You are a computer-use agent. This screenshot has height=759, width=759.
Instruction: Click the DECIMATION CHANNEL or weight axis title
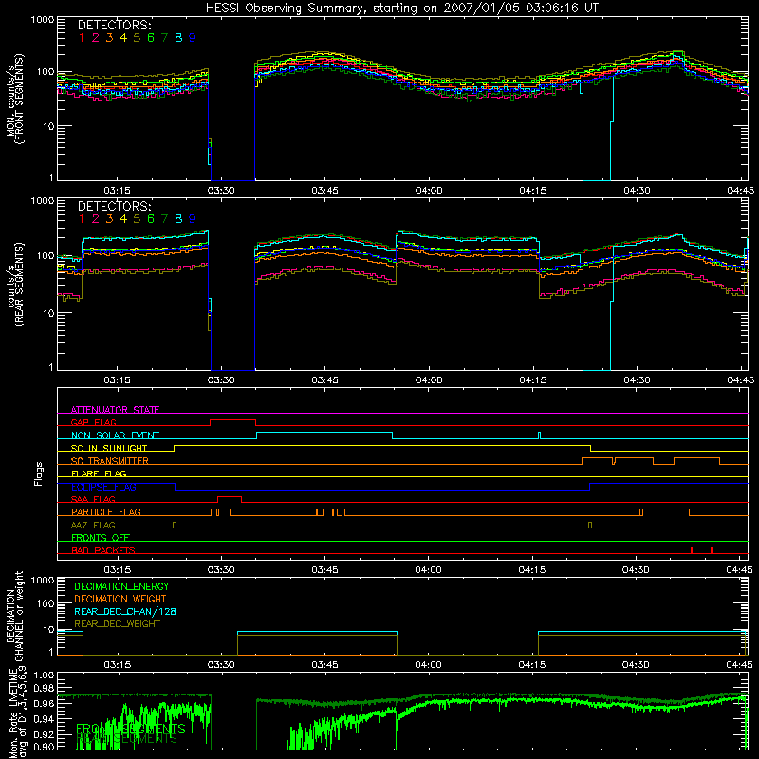(x=14, y=616)
